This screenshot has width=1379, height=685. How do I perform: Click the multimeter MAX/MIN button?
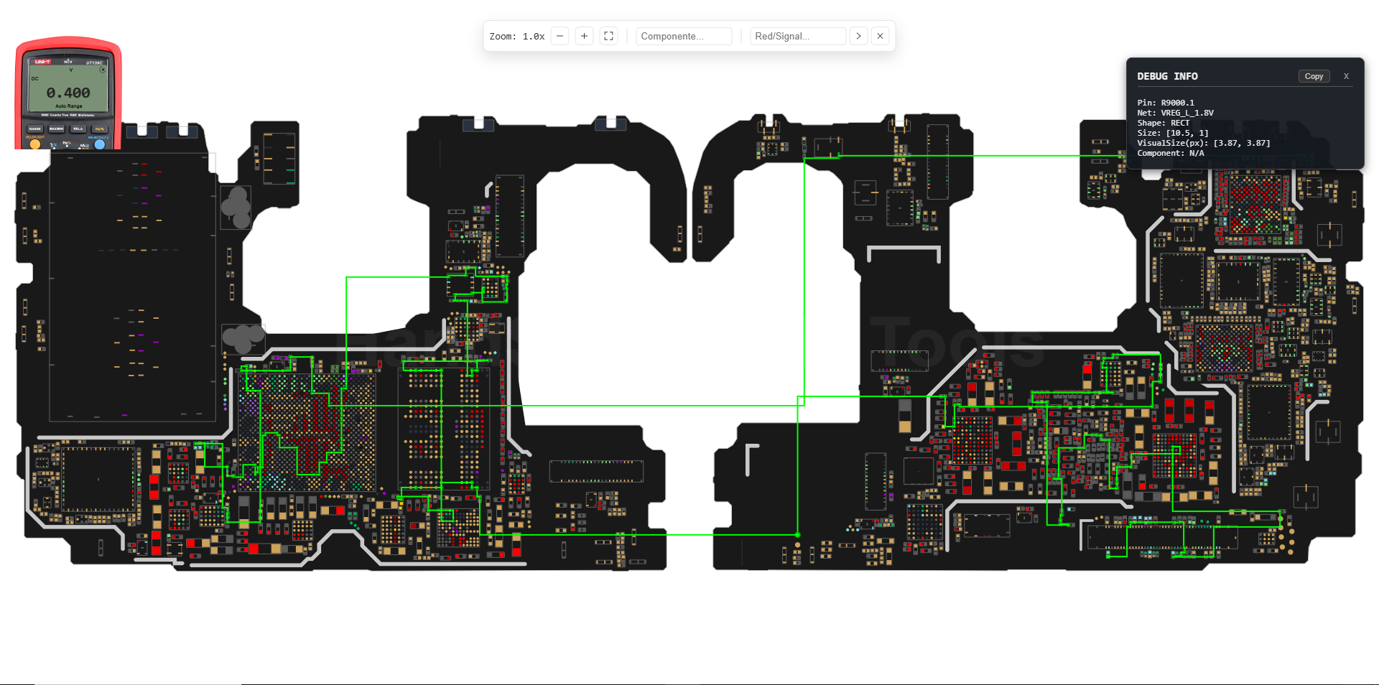(57, 129)
